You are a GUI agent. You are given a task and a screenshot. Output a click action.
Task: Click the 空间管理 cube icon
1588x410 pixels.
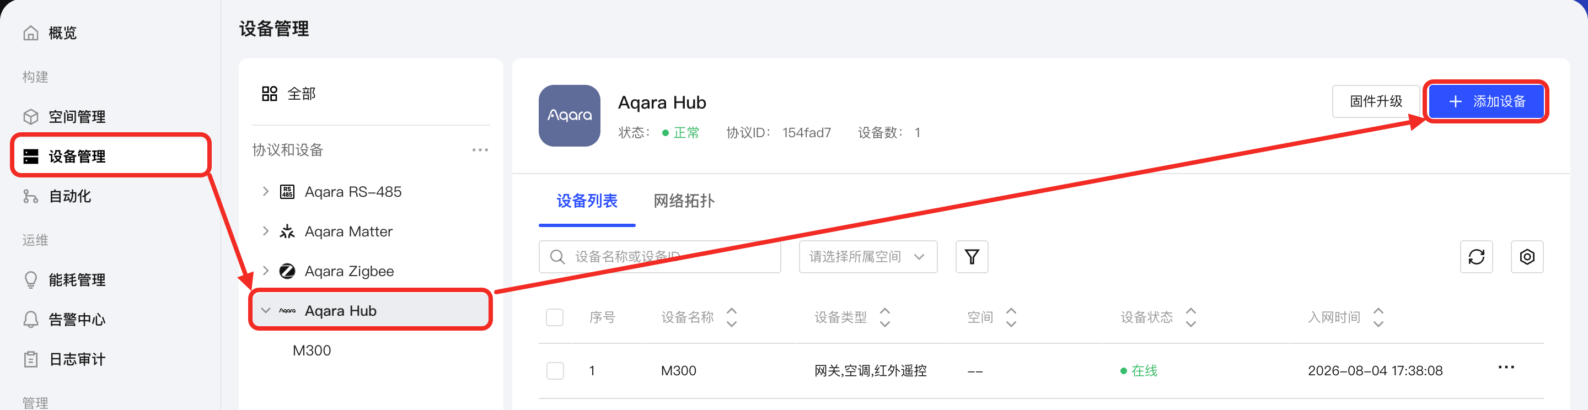(31, 116)
